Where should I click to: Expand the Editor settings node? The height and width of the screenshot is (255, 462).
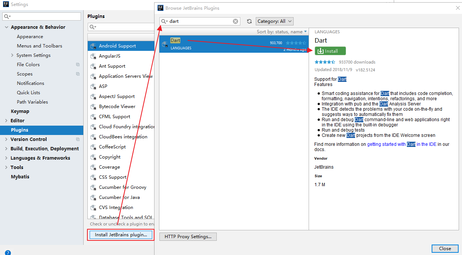6,121
